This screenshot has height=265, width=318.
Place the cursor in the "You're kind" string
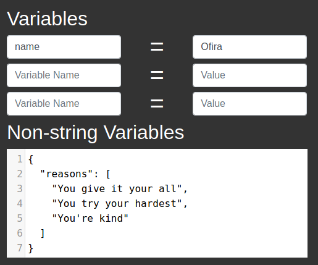click(x=90, y=219)
